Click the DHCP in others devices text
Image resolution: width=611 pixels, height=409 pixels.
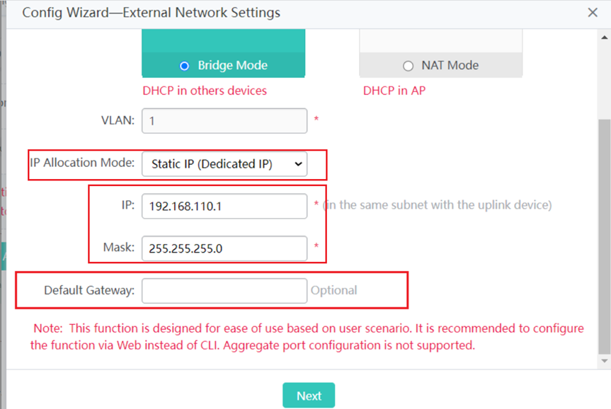click(205, 91)
